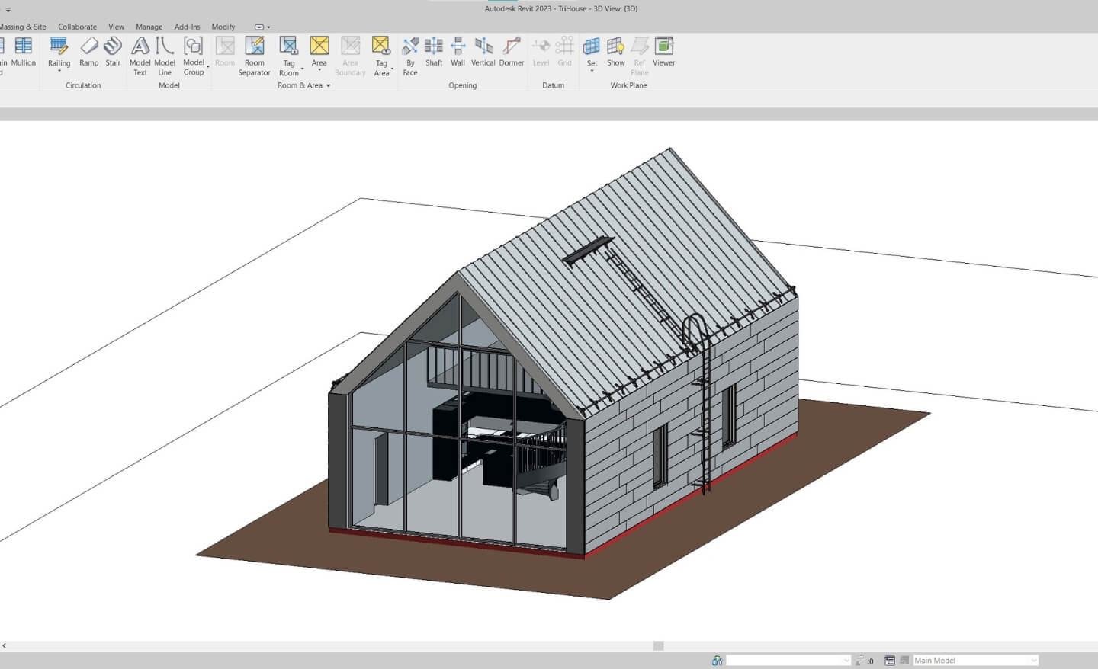Screen dimensions: 1098x669
Task: Open the Collaborate tab
Action: (x=78, y=27)
